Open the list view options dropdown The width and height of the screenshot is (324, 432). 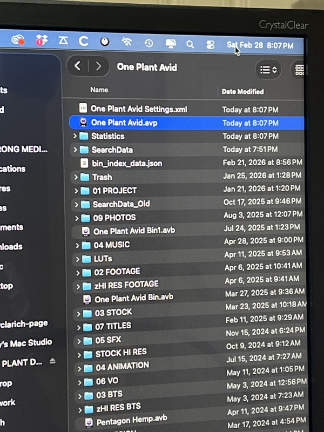coord(268,70)
